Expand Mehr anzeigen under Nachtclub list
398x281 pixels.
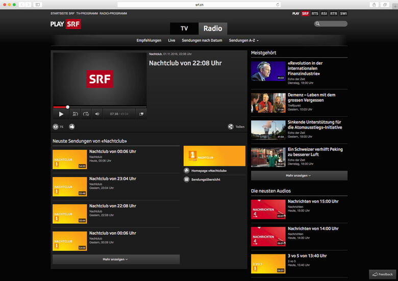click(x=116, y=259)
